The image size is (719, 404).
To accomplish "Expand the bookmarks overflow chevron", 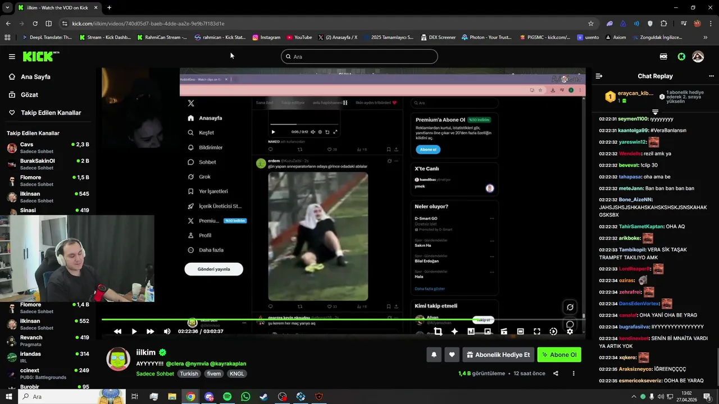I will coord(706,38).
